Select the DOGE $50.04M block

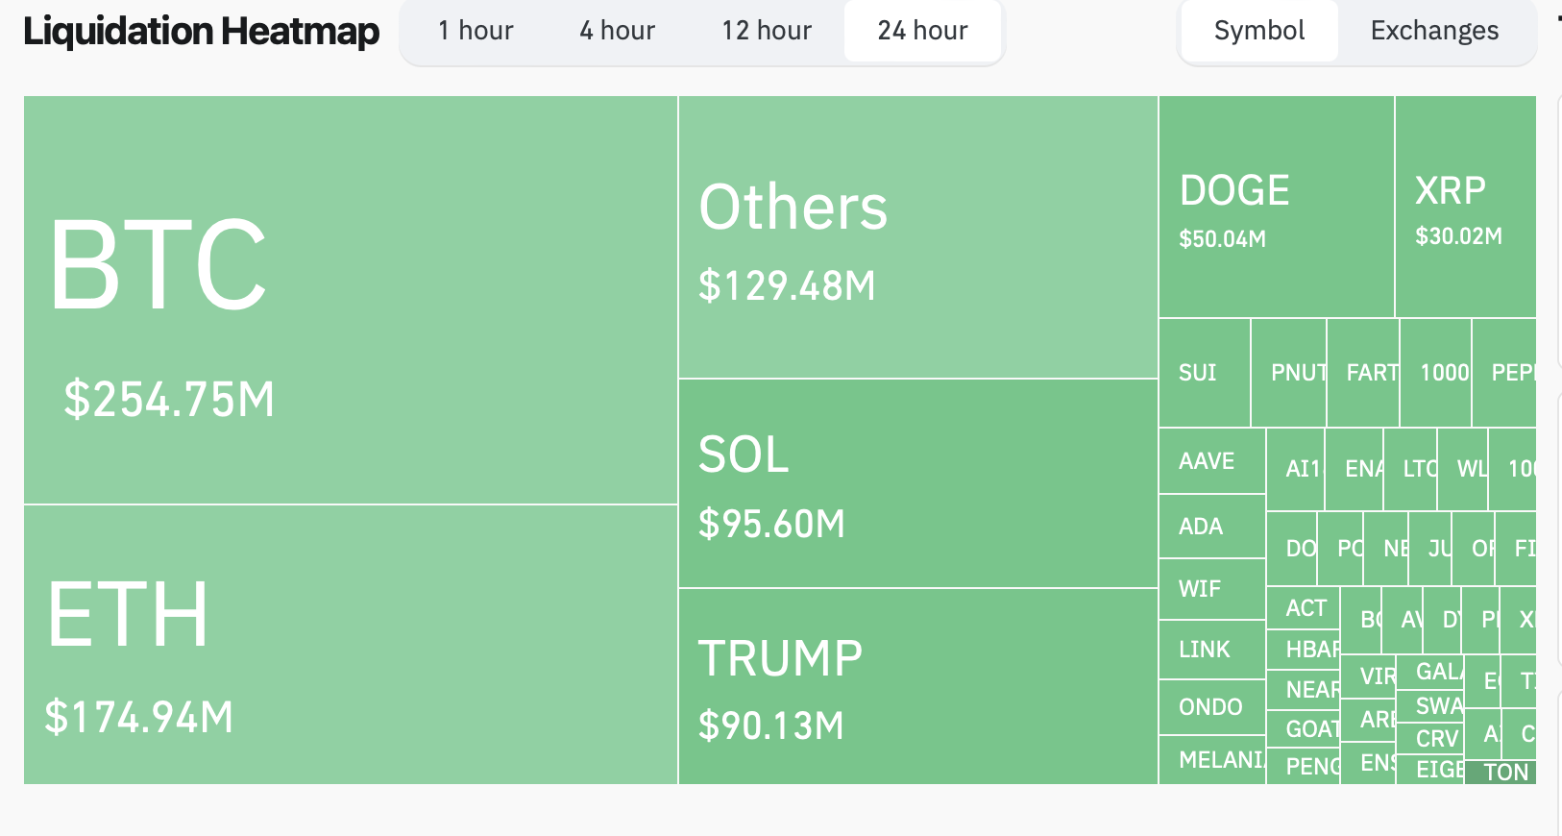(1277, 207)
